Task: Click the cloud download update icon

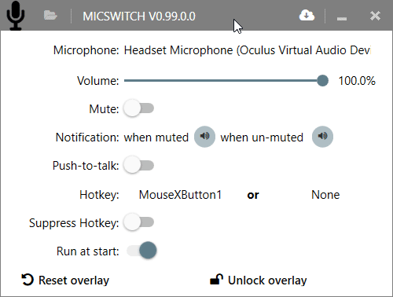Action: pyautogui.click(x=307, y=15)
